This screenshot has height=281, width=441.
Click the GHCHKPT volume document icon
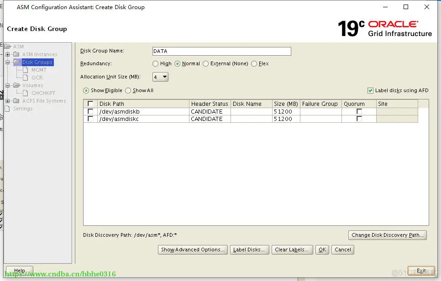tap(26, 93)
